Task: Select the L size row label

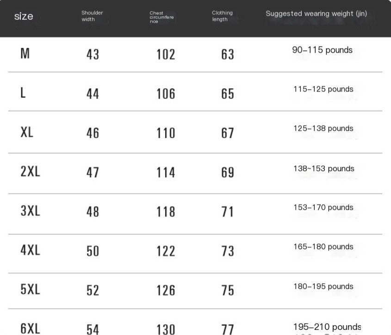Action: coord(23,93)
